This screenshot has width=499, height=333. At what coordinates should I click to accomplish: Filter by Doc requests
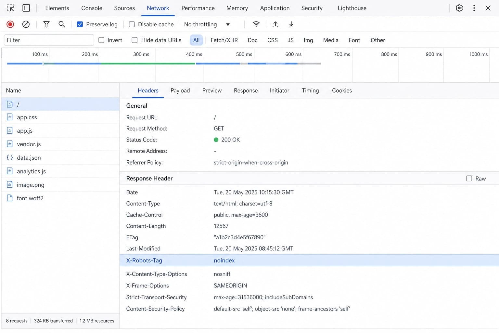click(253, 40)
